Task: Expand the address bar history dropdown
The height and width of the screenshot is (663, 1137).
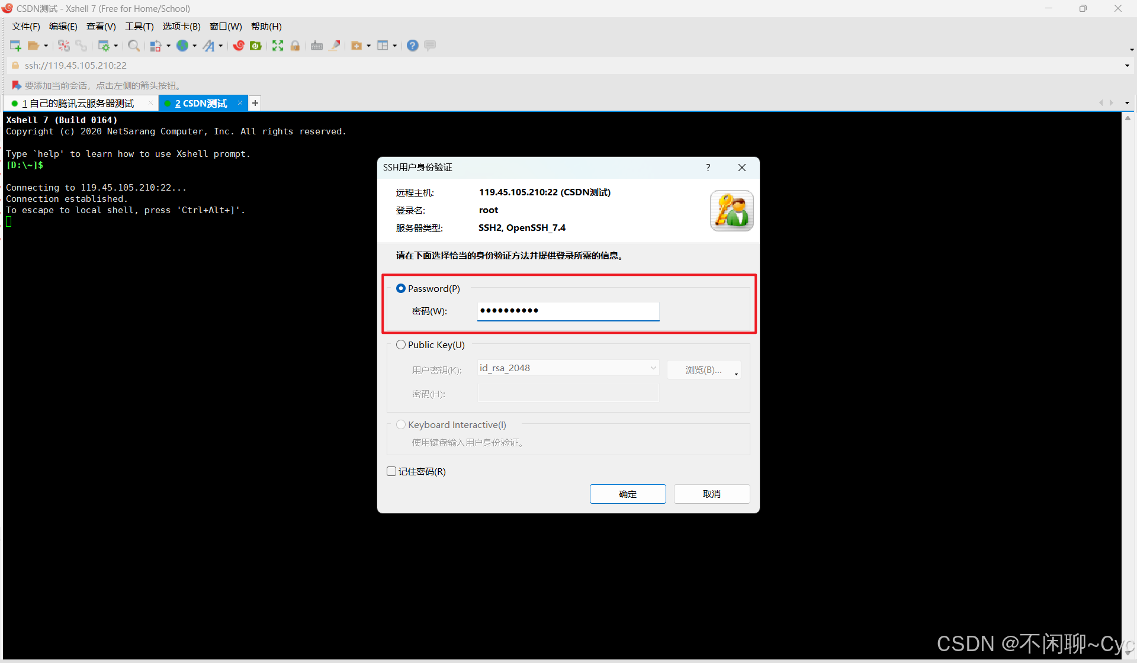Action: click(1128, 65)
